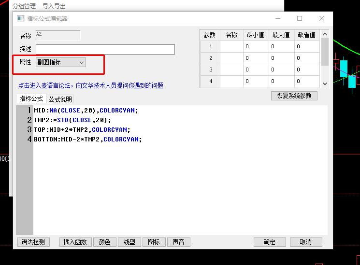Screen dimensions: 360x265
Task: Open the 颜色 color button
Action: point(105,242)
